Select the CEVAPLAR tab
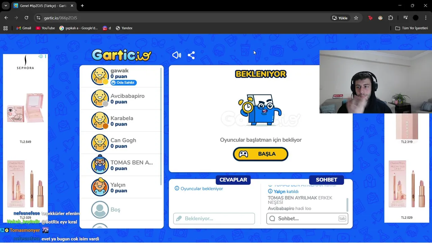This screenshot has width=432, height=243. 233,180
